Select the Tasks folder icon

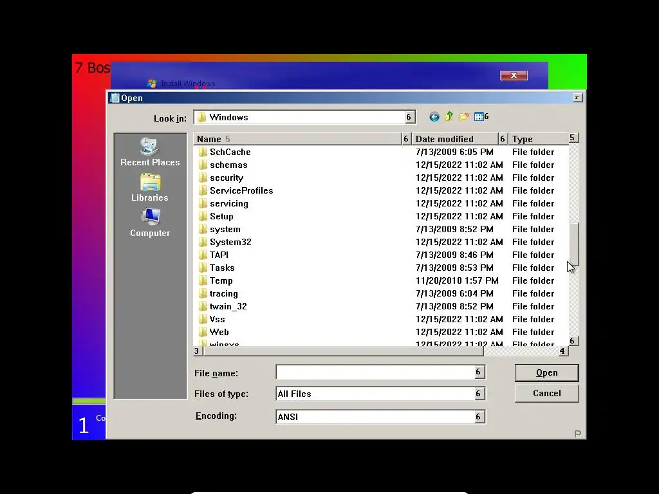(x=203, y=268)
